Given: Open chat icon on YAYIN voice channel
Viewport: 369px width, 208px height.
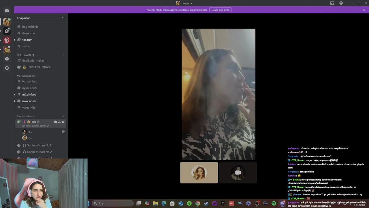Looking at the screenshot, I should coord(55,122).
